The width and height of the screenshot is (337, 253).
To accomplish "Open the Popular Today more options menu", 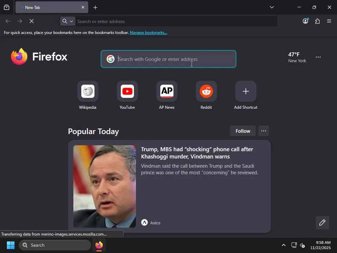I will click(264, 131).
